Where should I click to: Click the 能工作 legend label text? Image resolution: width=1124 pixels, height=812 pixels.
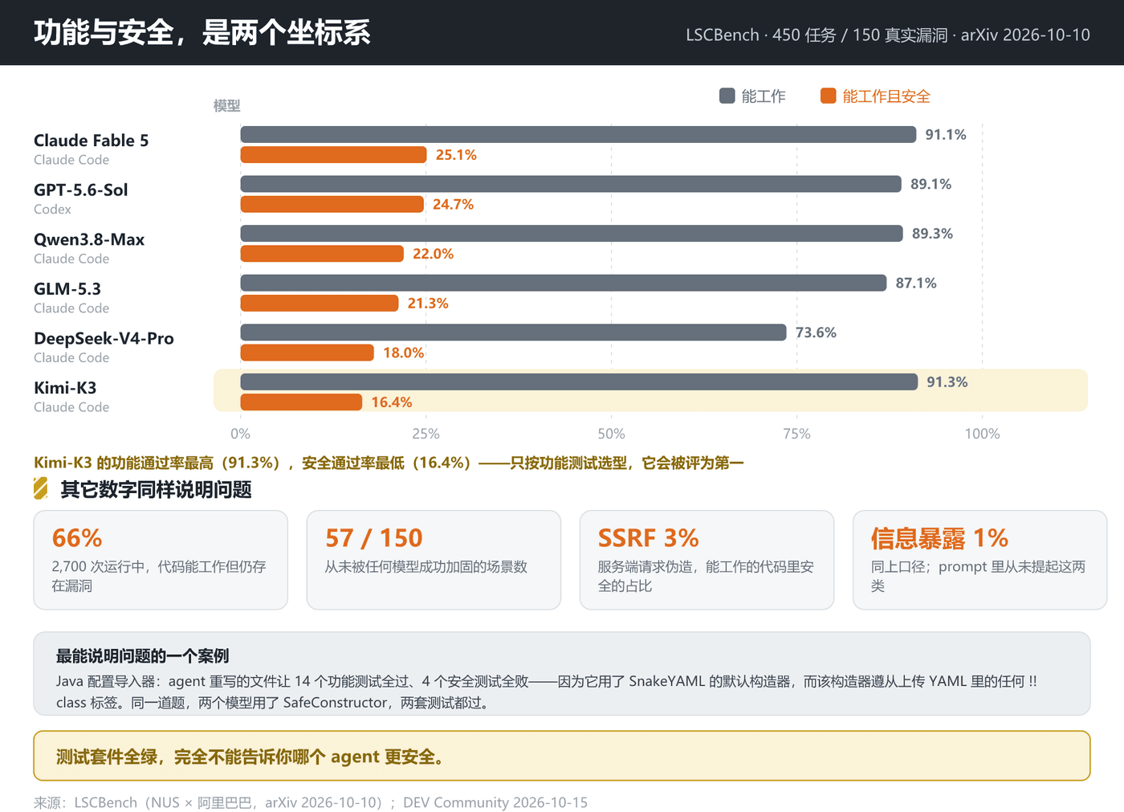[764, 96]
